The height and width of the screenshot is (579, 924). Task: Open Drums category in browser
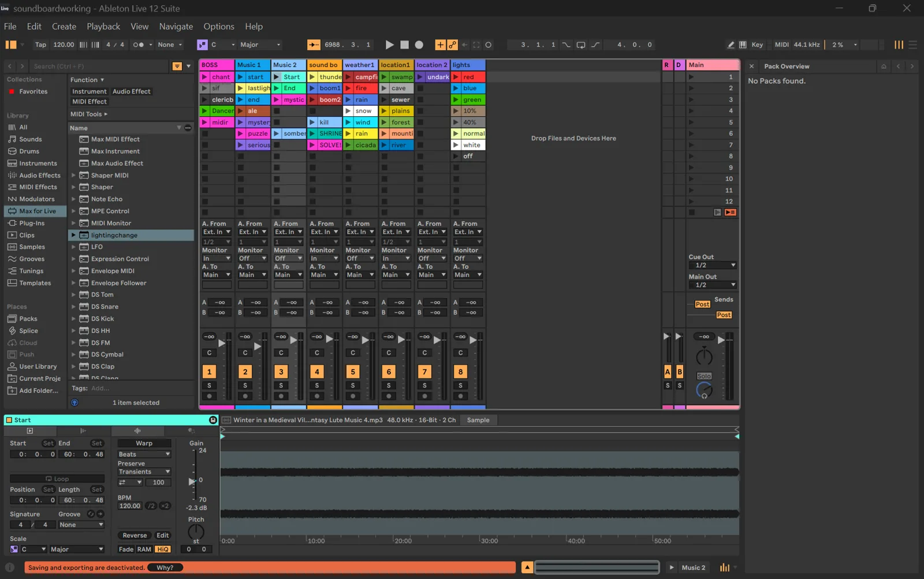29,151
